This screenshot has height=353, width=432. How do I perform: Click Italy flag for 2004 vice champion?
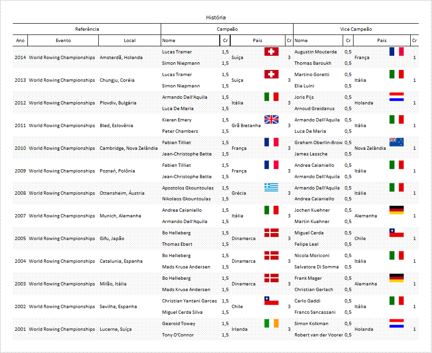(x=397, y=255)
